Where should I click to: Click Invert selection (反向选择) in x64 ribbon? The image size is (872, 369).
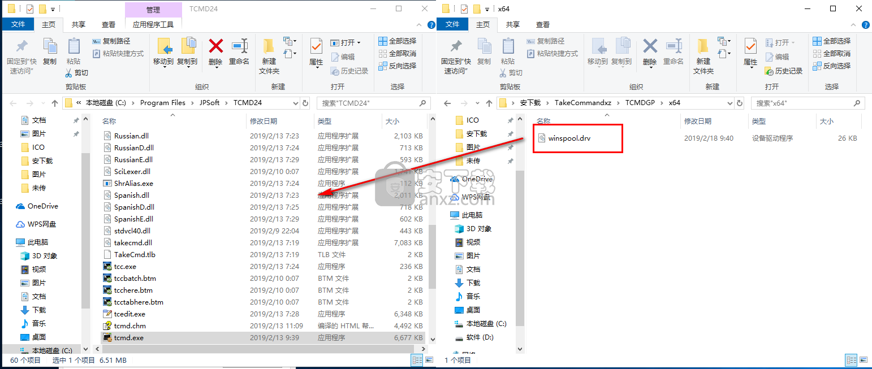[831, 66]
